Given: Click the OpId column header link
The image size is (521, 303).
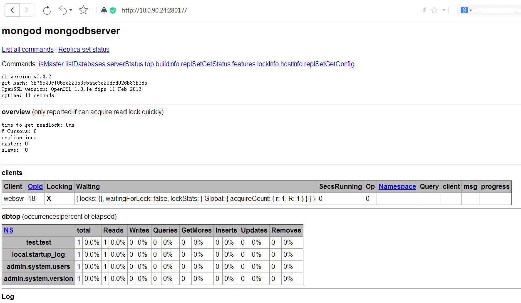Looking at the screenshot, I should 35,187.
